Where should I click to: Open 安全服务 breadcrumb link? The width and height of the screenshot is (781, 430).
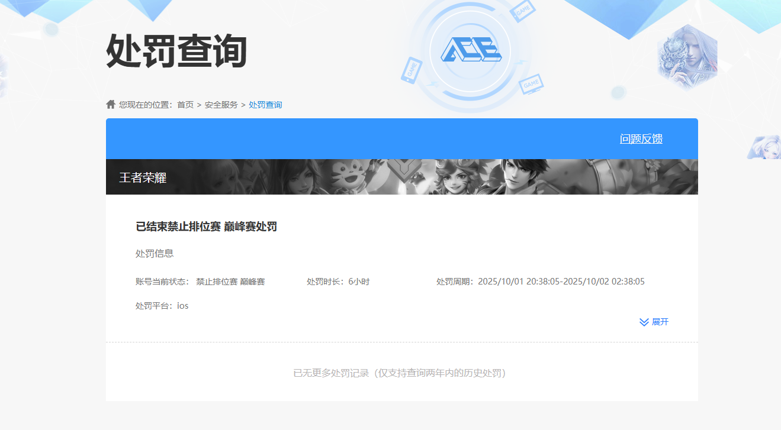(221, 105)
